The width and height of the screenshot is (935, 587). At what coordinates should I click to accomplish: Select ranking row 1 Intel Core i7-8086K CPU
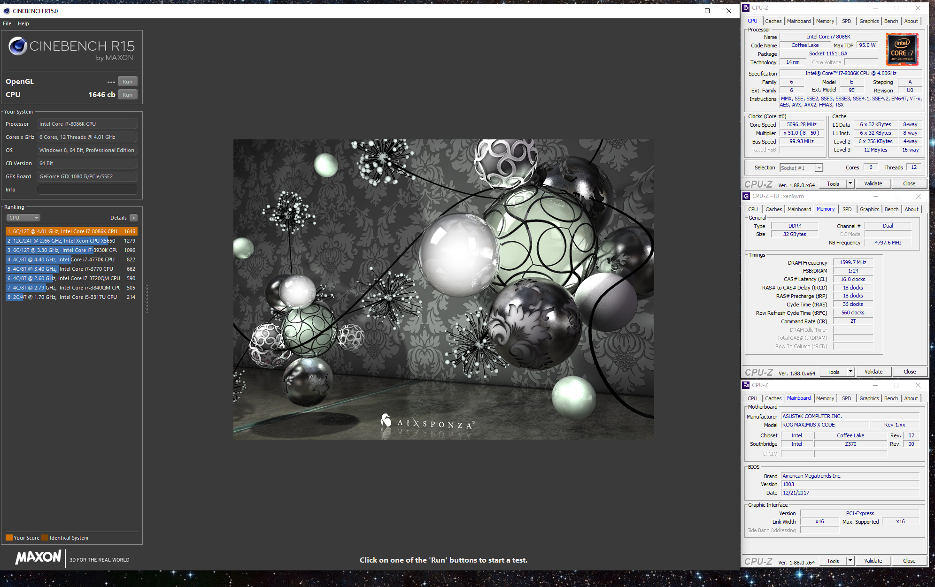pyautogui.click(x=71, y=231)
